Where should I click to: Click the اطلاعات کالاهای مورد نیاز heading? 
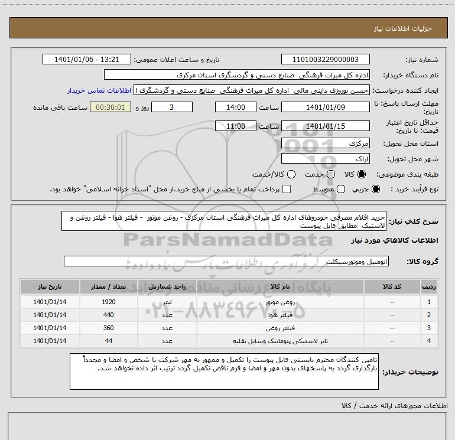click(x=394, y=240)
